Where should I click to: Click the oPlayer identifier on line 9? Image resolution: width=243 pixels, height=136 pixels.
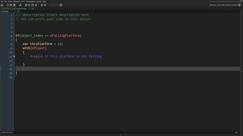click(38, 48)
